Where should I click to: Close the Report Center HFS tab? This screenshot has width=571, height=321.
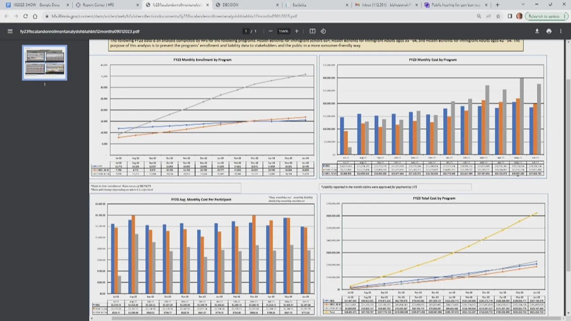click(137, 5)
